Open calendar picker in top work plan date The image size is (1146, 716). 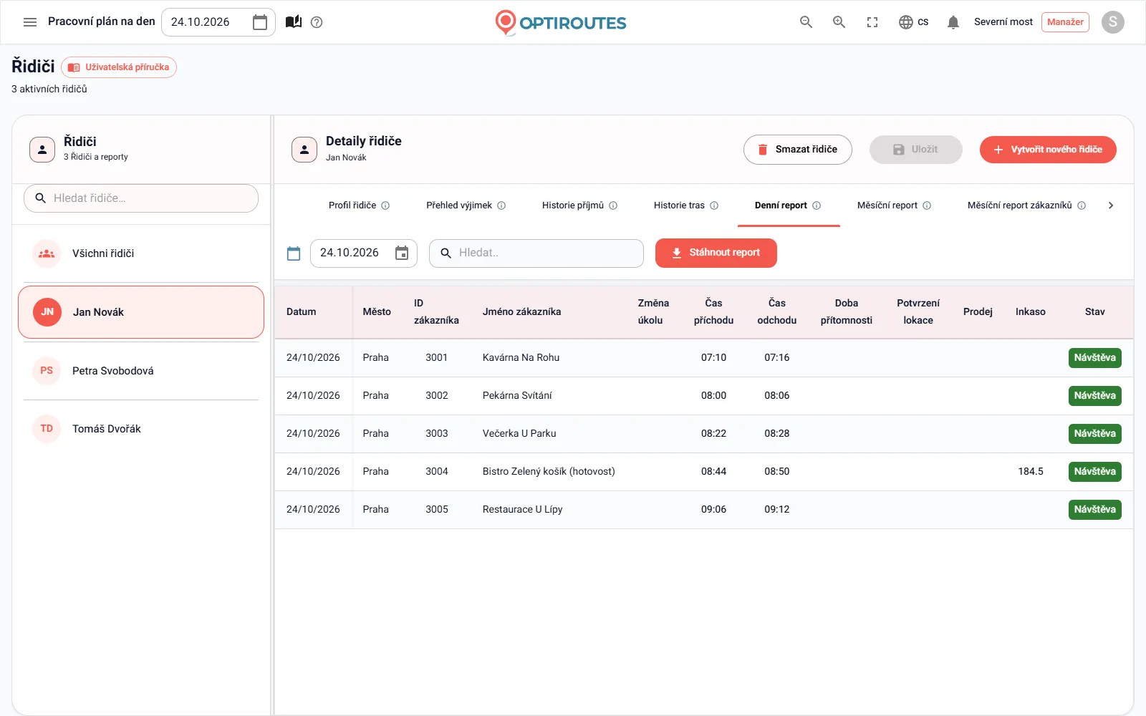pyautogui.click(x=260, y=22)
